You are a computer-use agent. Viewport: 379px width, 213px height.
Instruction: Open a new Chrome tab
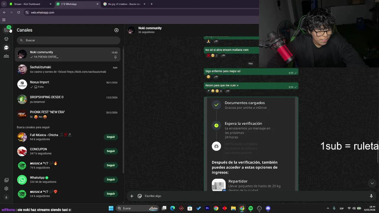coord(152,4)
